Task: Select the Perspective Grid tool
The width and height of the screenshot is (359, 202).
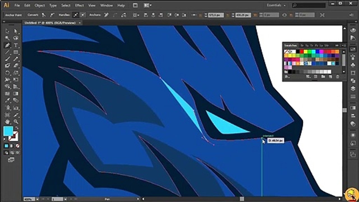Action: click(16, 86)
